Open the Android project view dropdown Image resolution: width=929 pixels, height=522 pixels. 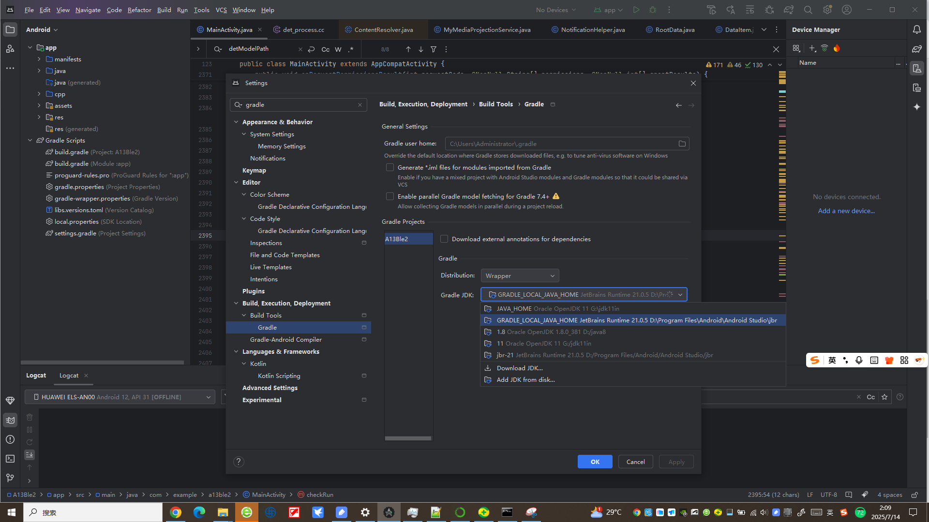coord(42,29)
